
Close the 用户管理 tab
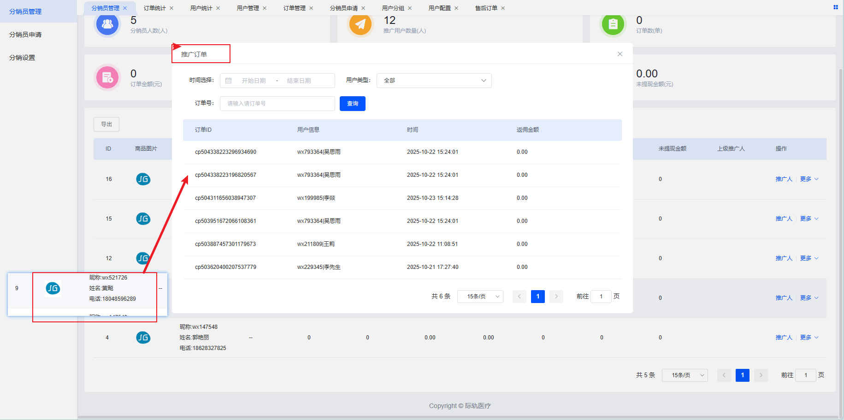click(x=265, y=8)
